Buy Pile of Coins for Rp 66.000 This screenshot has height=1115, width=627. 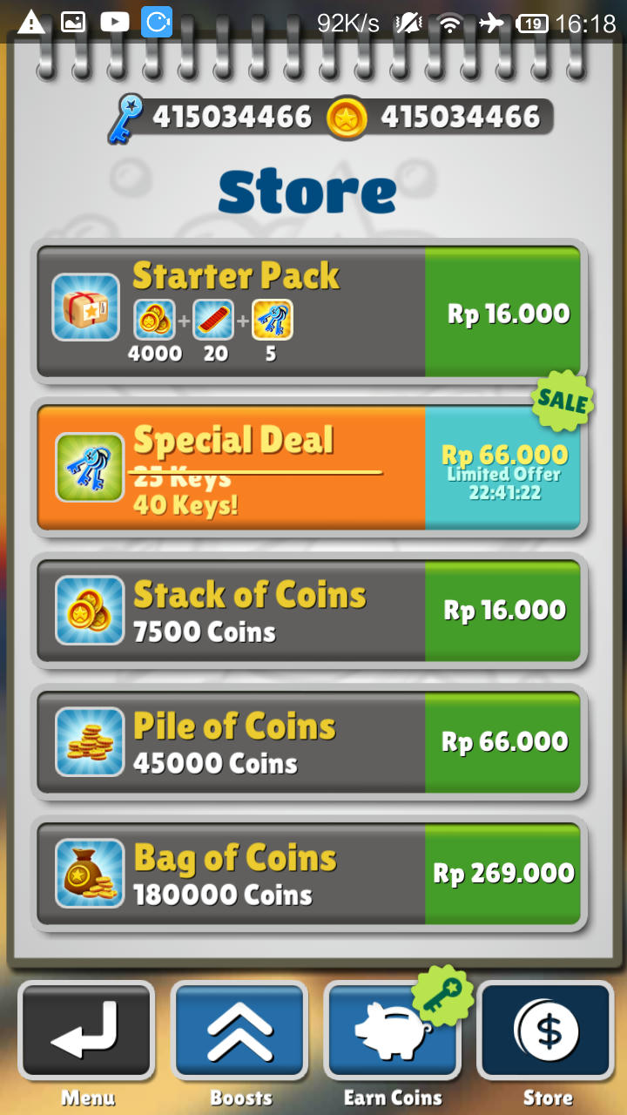(x=502, y=741)
